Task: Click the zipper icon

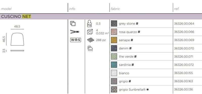Action: tap(74, 32)
